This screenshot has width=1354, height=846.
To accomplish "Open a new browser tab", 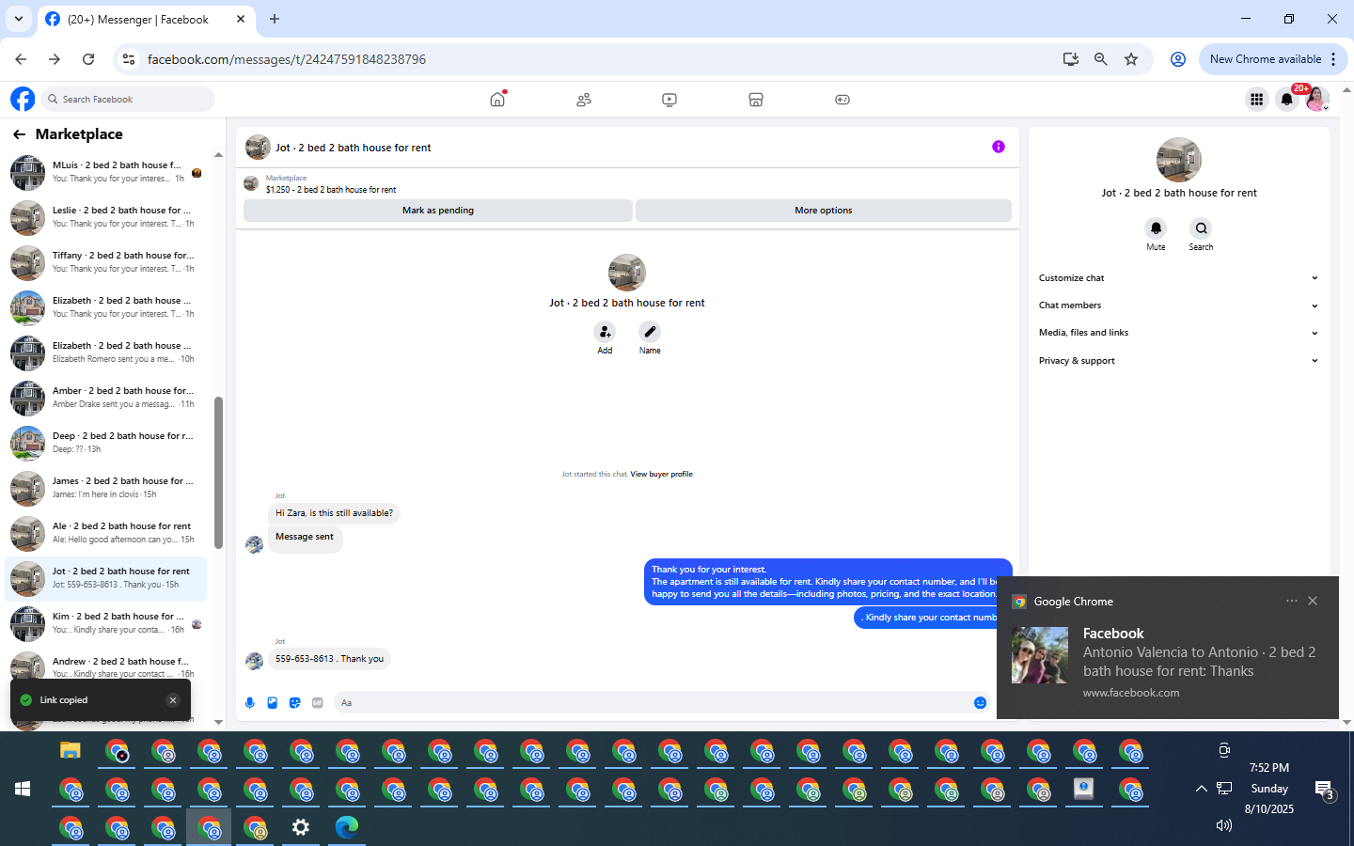I will pyautogui.click(x=275, y=19).
